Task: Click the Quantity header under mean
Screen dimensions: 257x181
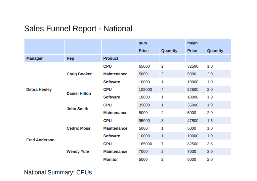Action: point(218,51)
